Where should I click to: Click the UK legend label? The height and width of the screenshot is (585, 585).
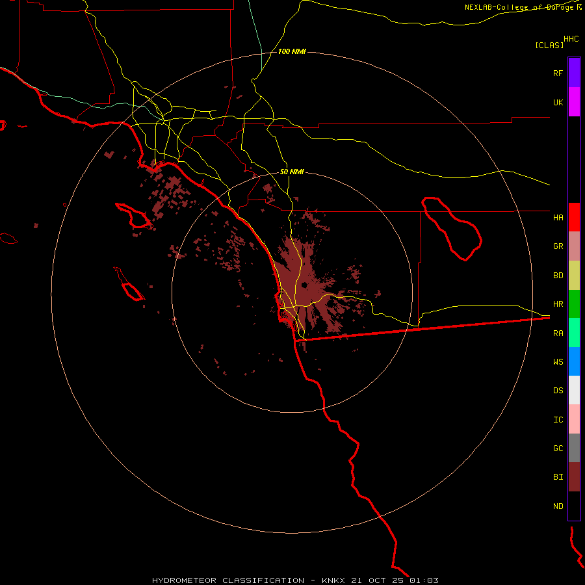(558, 102)
